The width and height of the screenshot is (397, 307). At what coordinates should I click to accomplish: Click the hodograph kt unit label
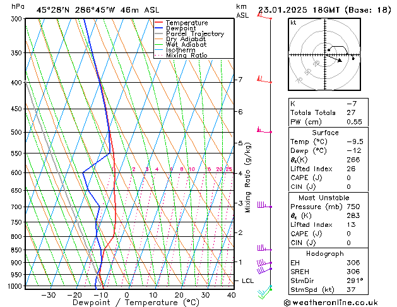(293, 23)
